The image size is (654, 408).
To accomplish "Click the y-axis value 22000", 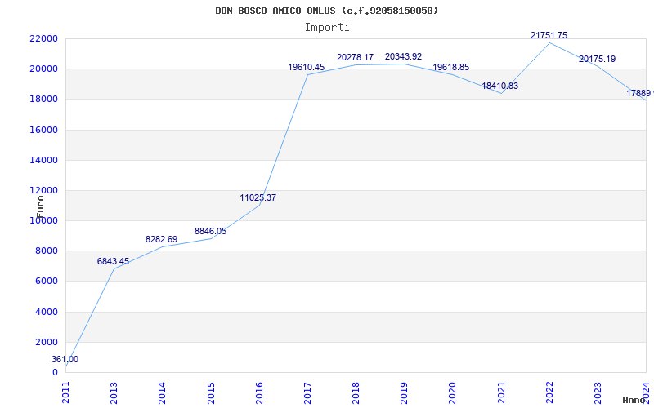I will point(43,38).
